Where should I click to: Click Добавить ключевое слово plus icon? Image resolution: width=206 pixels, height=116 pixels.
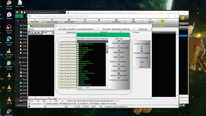[119, 46]
